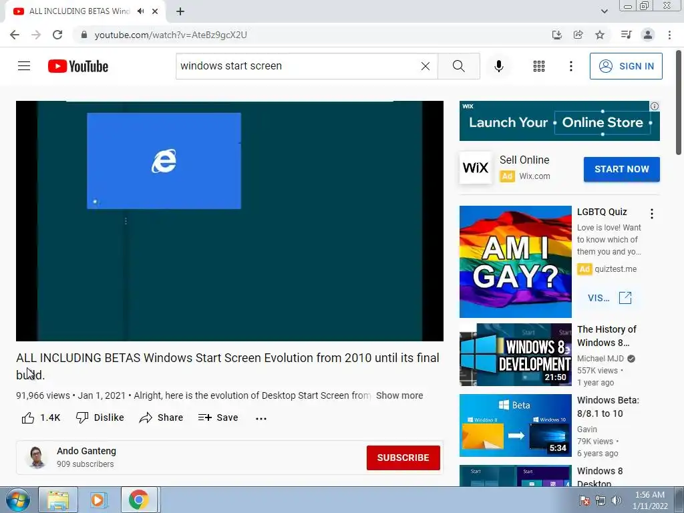The image size is (684, 513).
Task: Click the Launch Your Online Store banner
Action: pos(559,121)
